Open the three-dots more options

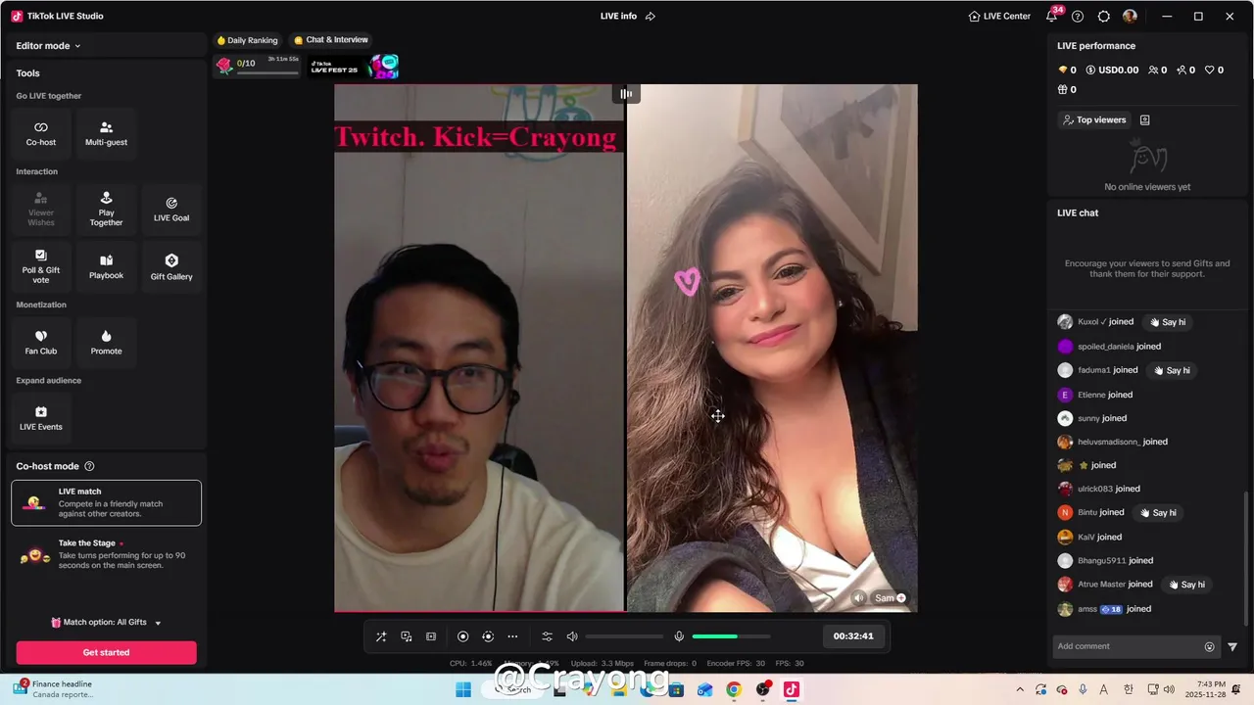pos(512,636)
